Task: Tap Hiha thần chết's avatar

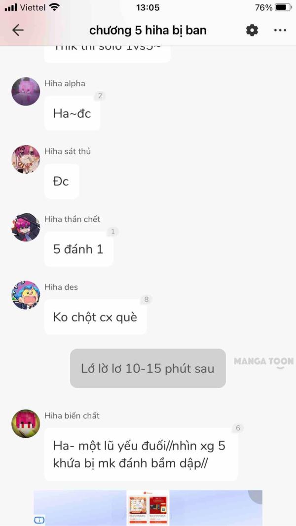Action: pos(26,227)
